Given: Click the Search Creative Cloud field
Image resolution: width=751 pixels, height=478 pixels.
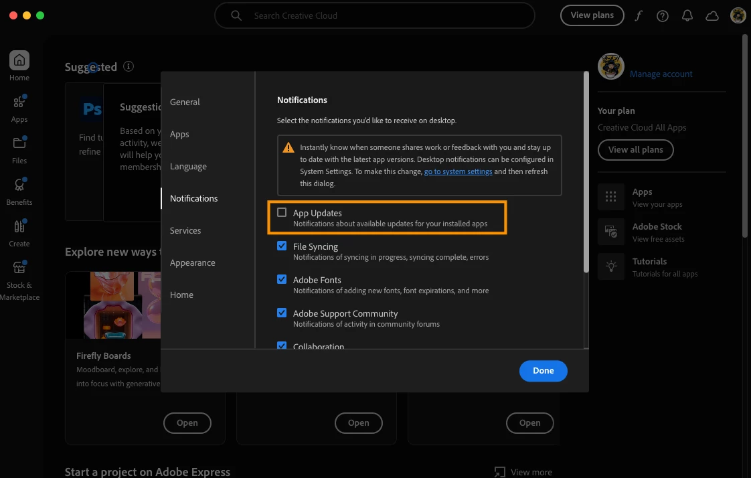Looking at the screenshot, I should point(375,15).
